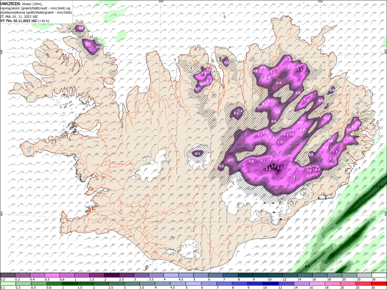Pick rain legend swatch between 2.5 and 3
The width and height of the screenshot is (387, 290).
click(116, 284)
